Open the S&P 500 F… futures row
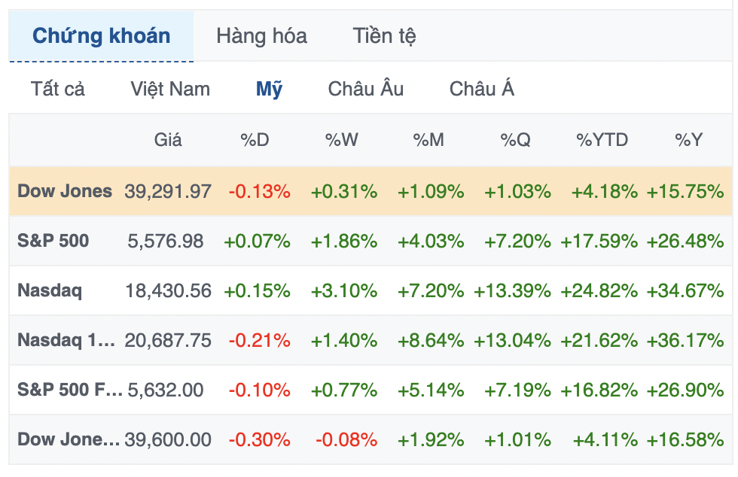738x477 pixels. tap(371, 390)
